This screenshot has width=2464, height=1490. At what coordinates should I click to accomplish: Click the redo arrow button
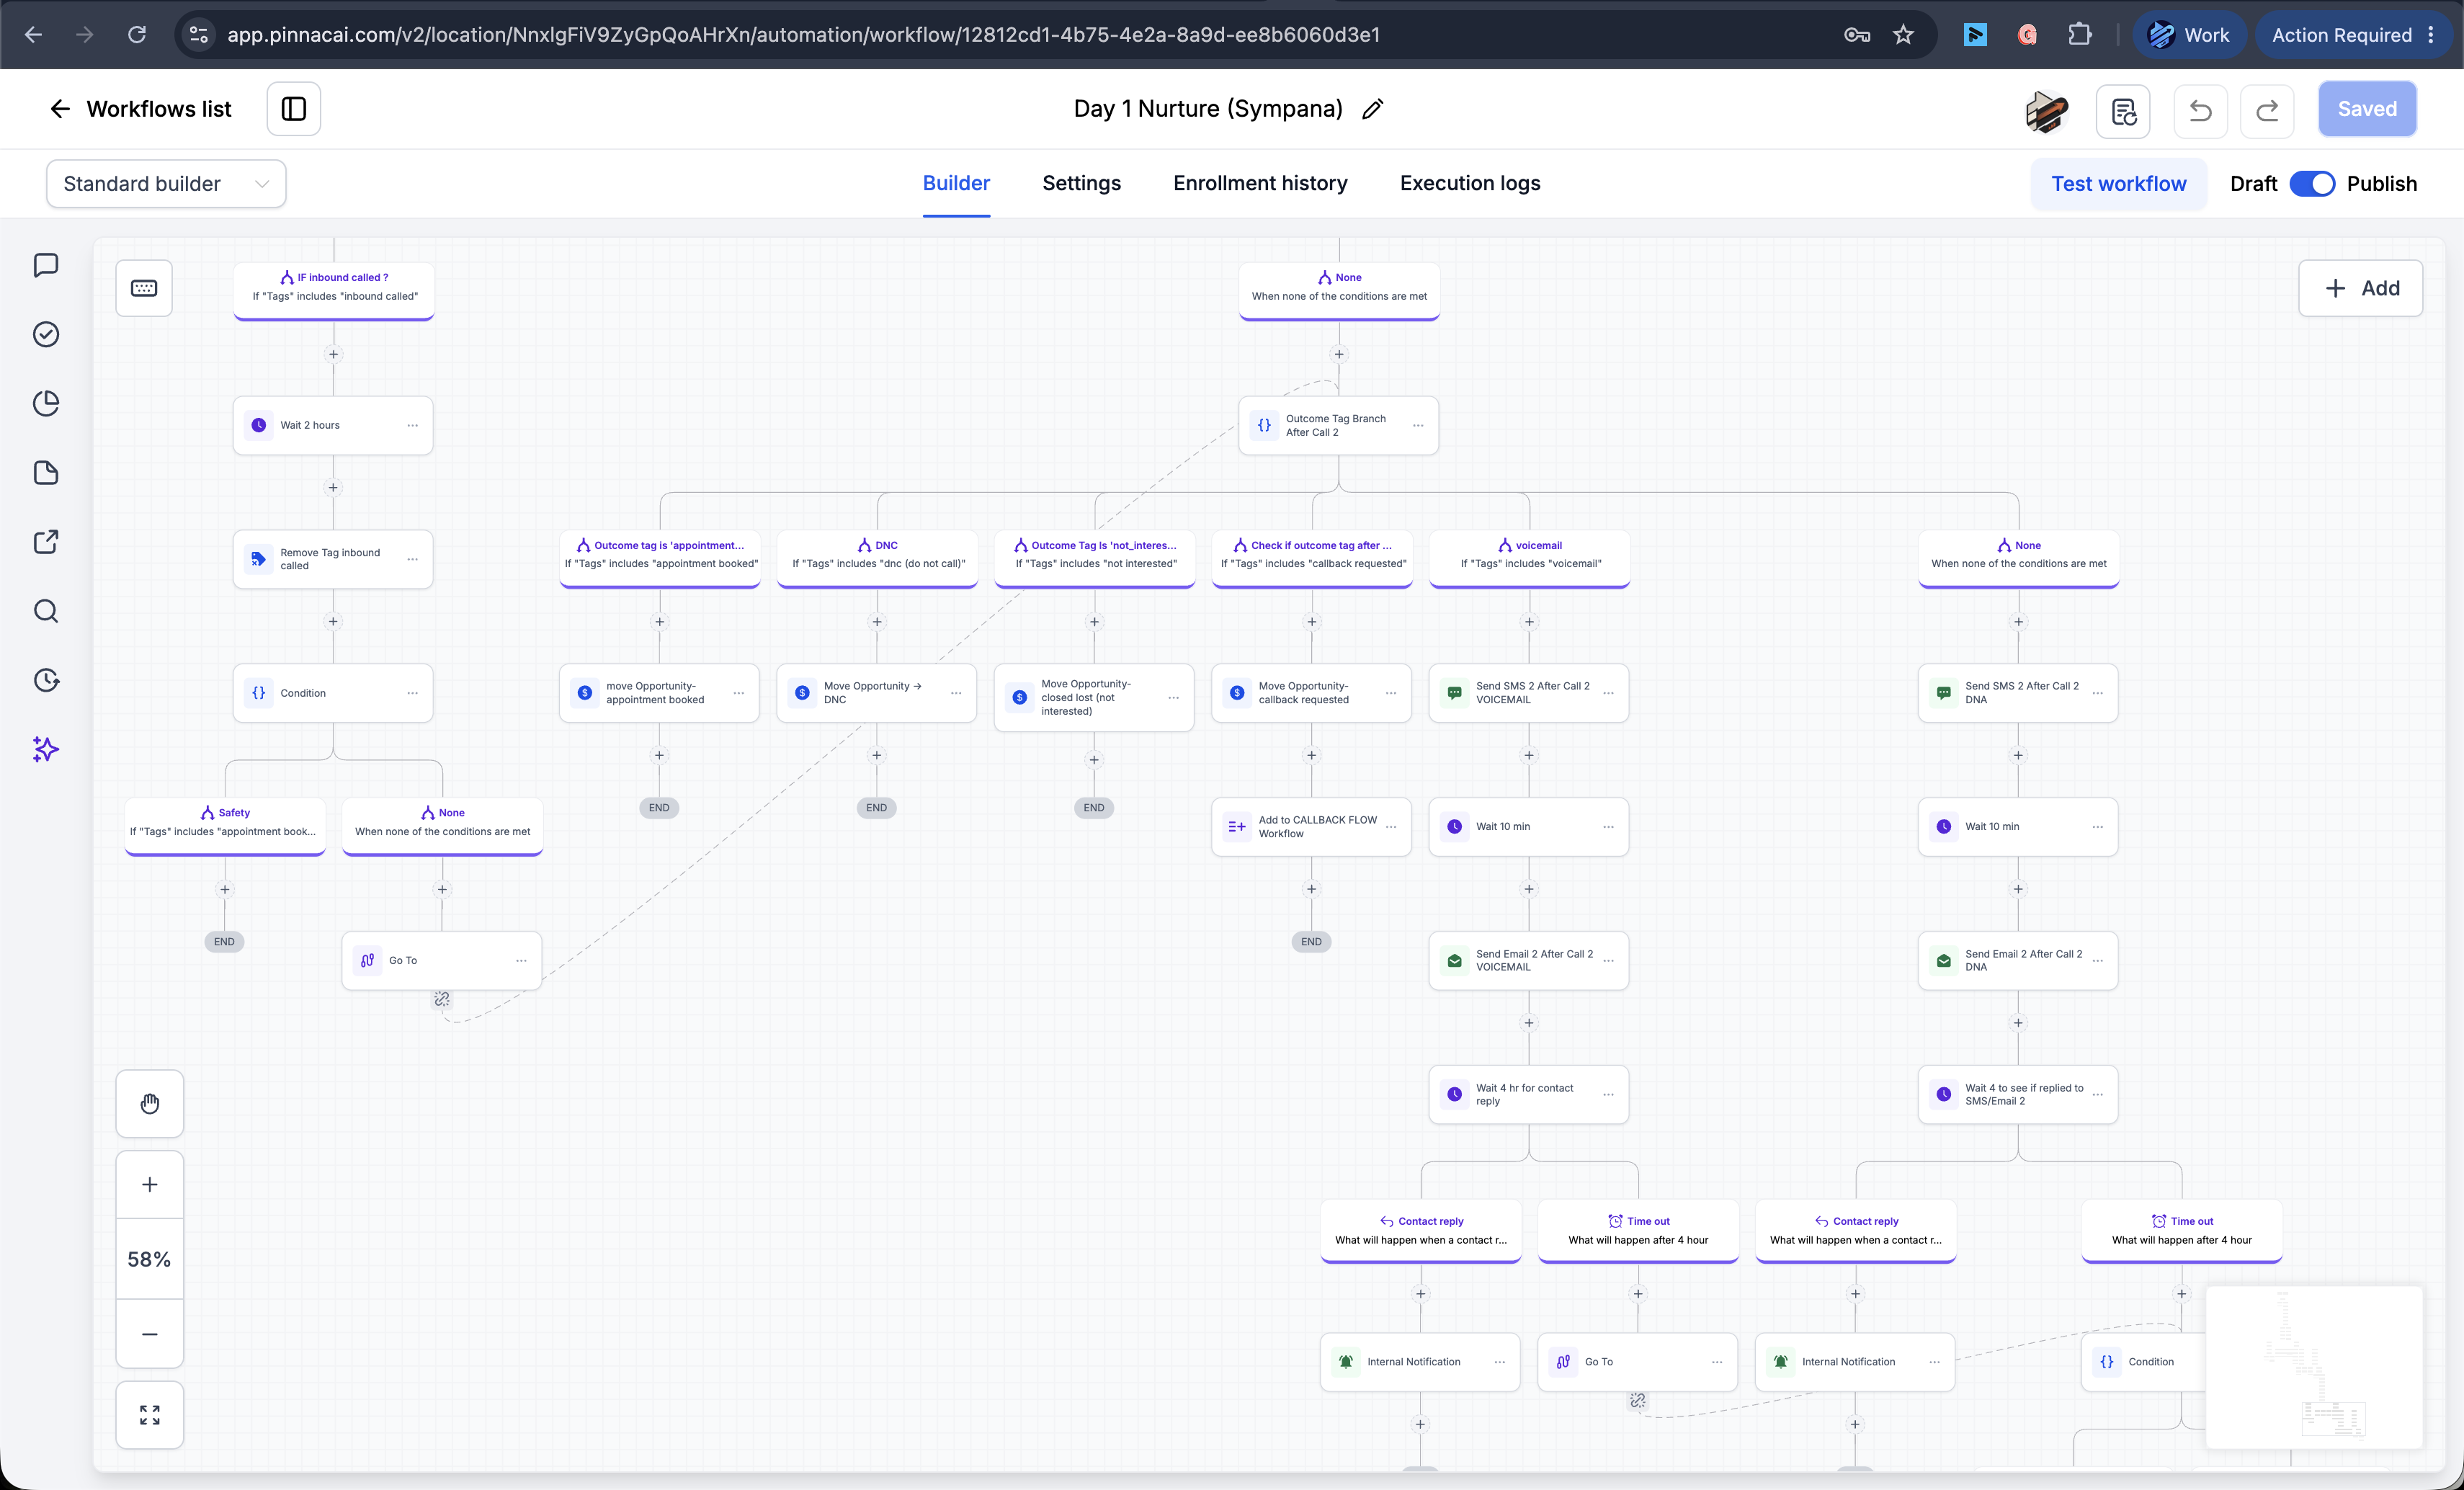tap(2268, 110)
